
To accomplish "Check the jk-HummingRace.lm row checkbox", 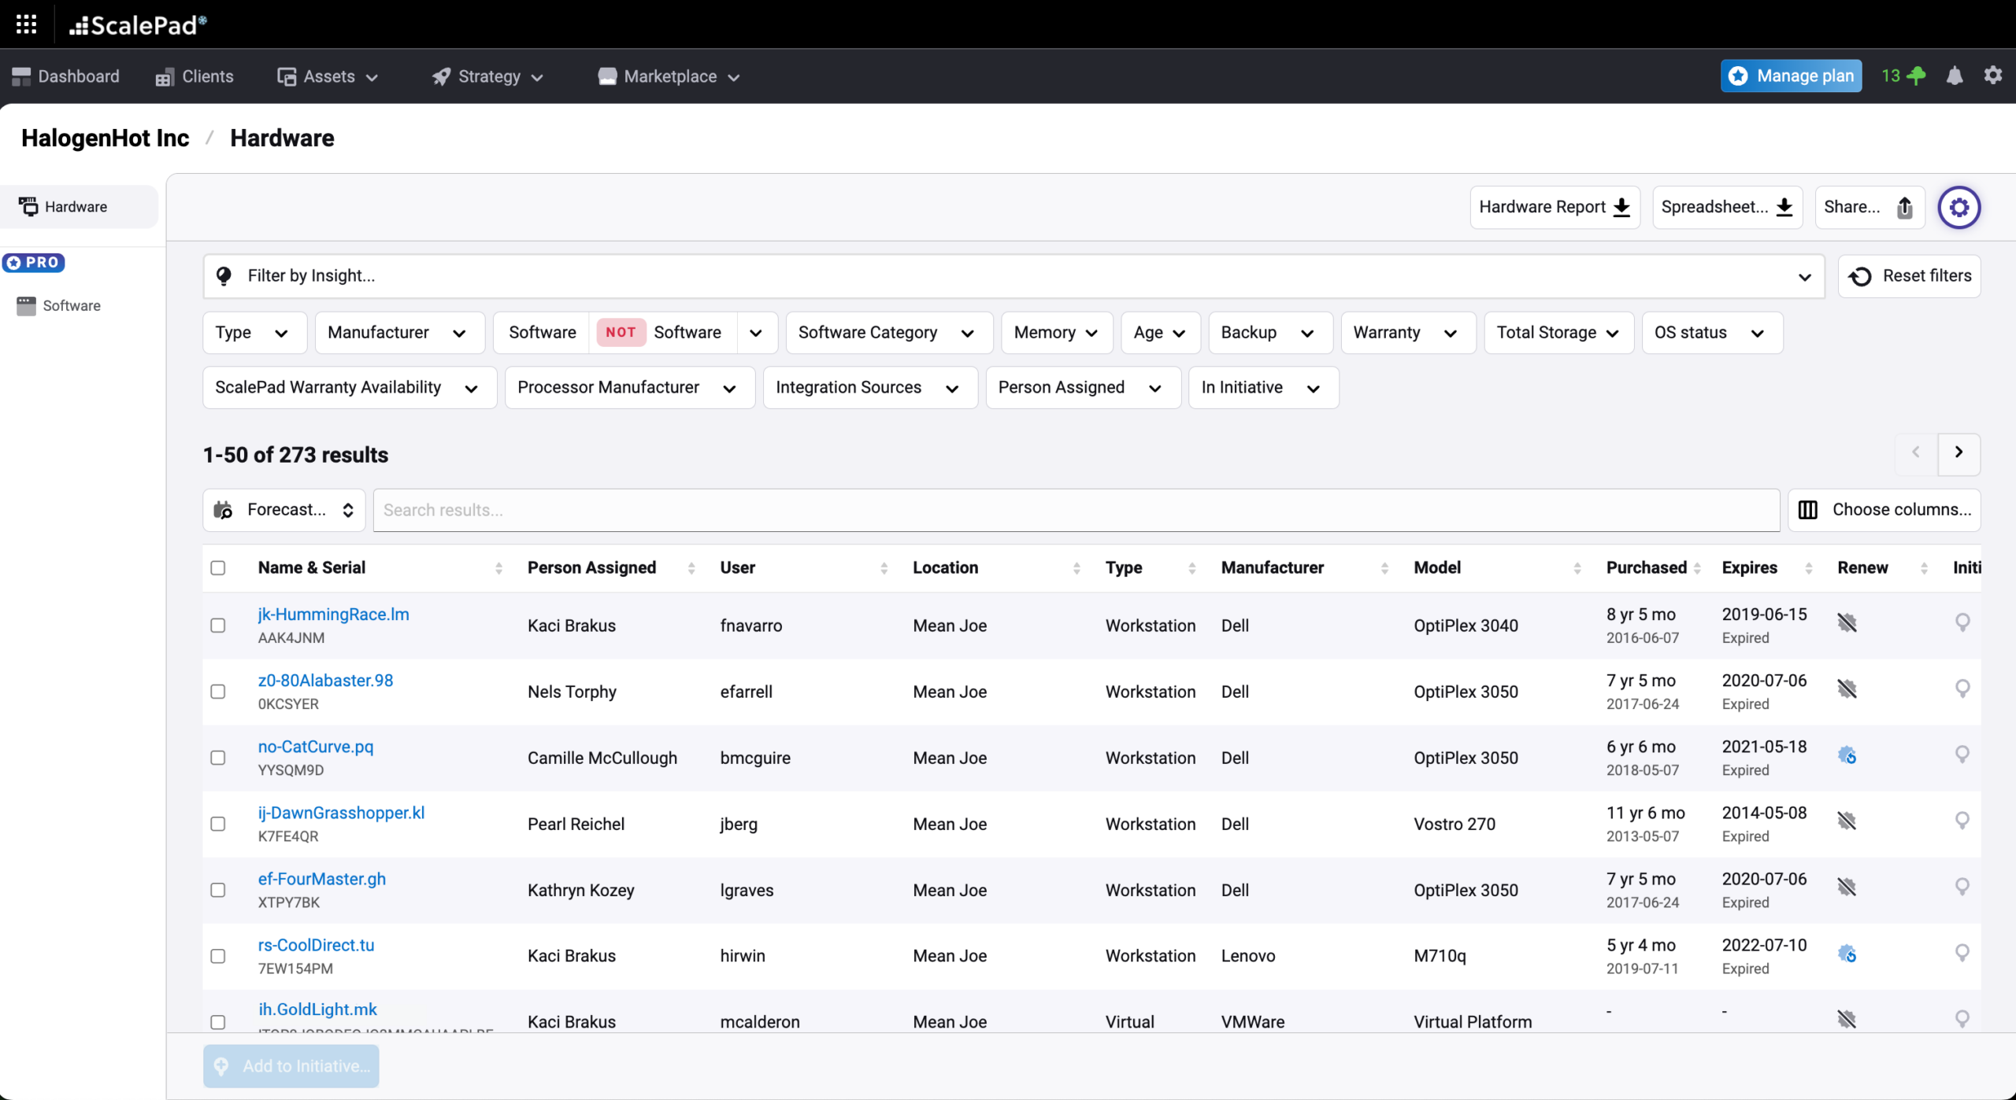I will tap(218, 626).
